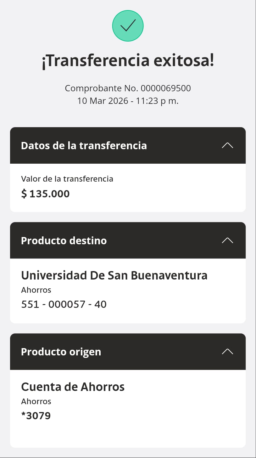The image size is (256, 458).
Task: Collapse the Producto origen chevron
Action: pos(227,352)
